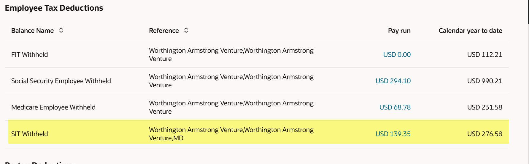
Task: Open FIT Withheld pay run USD 0.00
Action: [x=397, y=54]
